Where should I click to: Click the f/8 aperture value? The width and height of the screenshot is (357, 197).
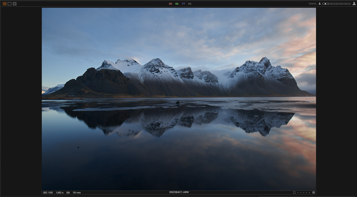pyautogui.click(x=68, y=193)
